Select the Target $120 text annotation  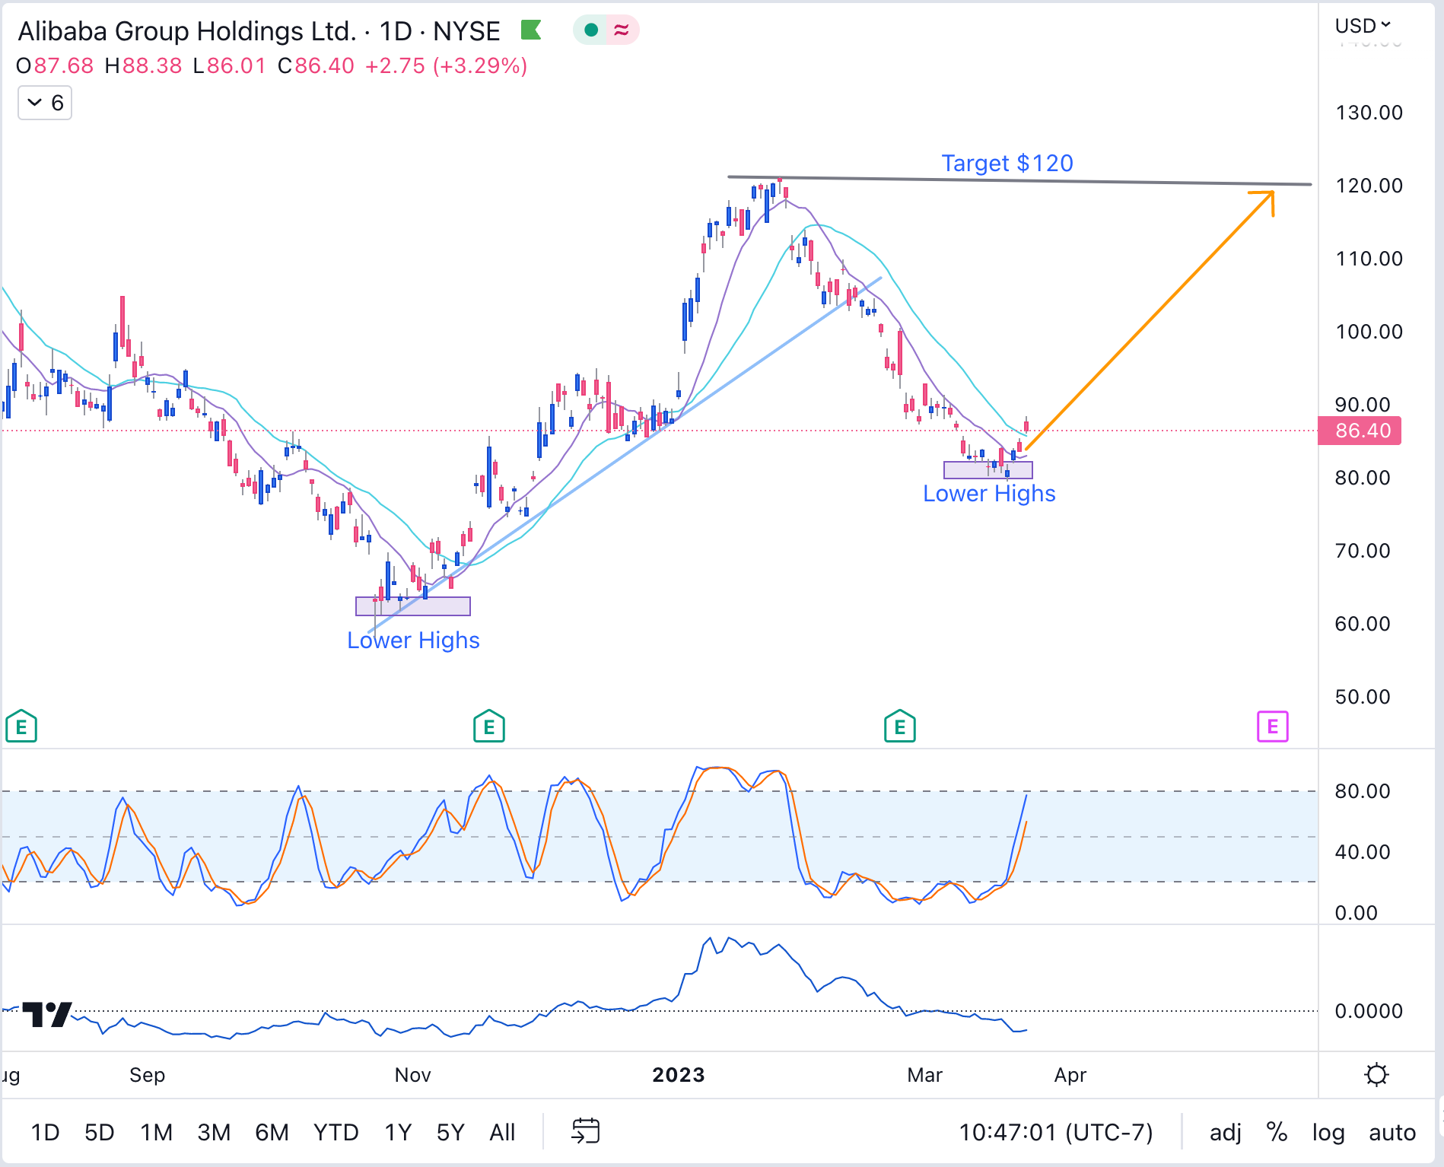point(1007,163)
